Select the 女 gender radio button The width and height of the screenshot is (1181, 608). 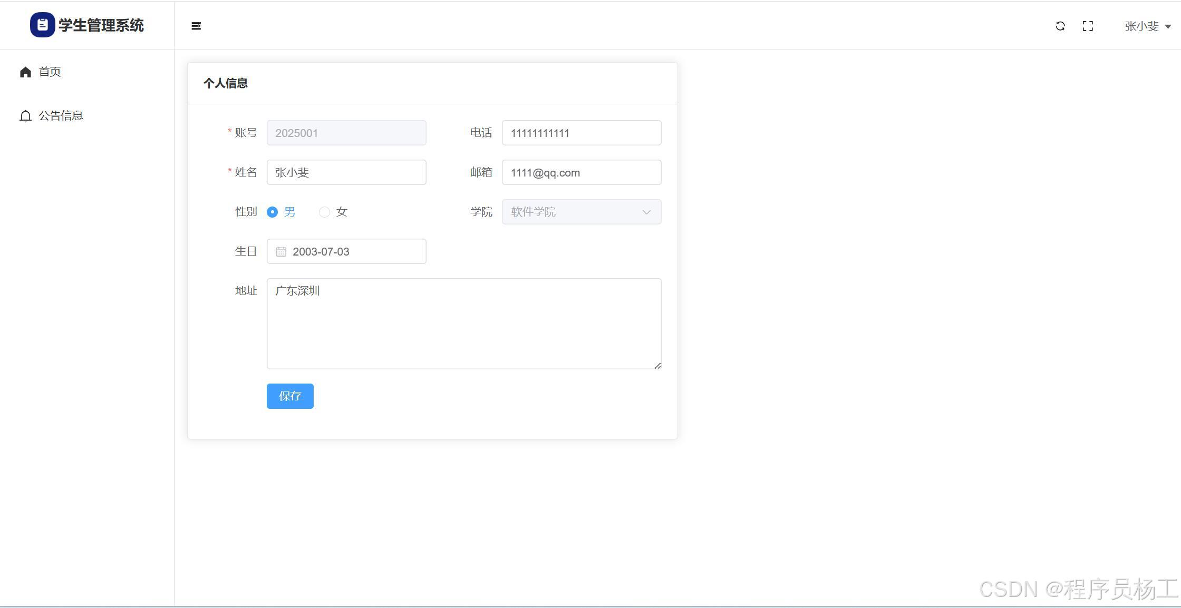coord(324,212)
